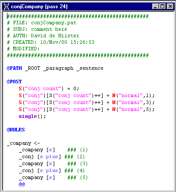Click the @@ rule terminator
This screenshot has width=176, height=192.
click(x=22, y=184)
